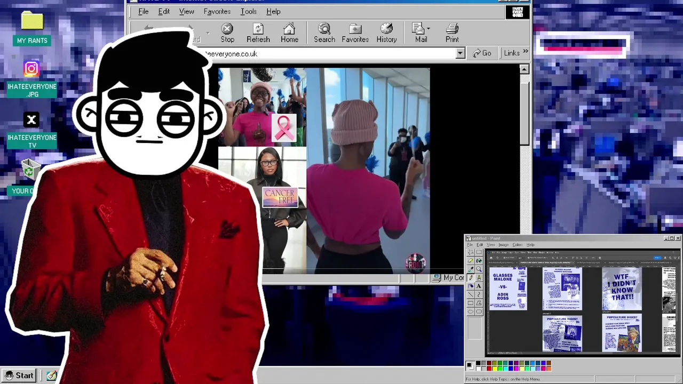Pick the magenta palette swatch in Paint
683x384 pixels.
tap(517, 369)
